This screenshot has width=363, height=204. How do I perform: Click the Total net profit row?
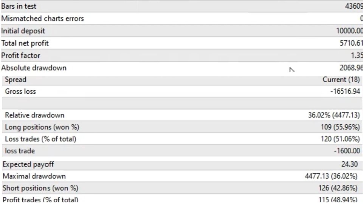(x=182, y=43)
